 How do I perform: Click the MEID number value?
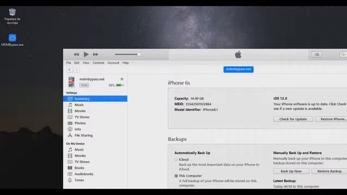[x=198, y=104]
